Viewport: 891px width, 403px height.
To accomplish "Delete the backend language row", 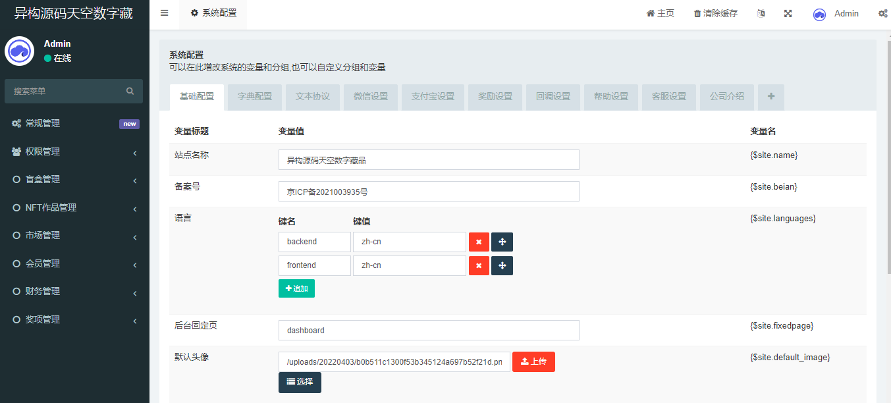I will [479, 242].
